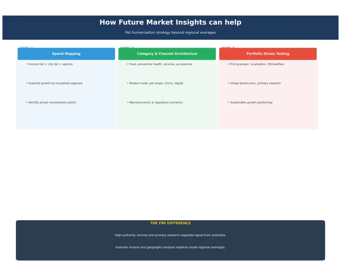The height and width of the screenshot is (267, 341).
Task: Select the Pet humanization strategy subtitle
Action: [170, 33]
